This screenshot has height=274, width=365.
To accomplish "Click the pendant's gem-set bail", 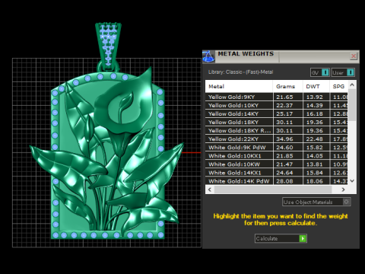I will click(x=108, y=46).
